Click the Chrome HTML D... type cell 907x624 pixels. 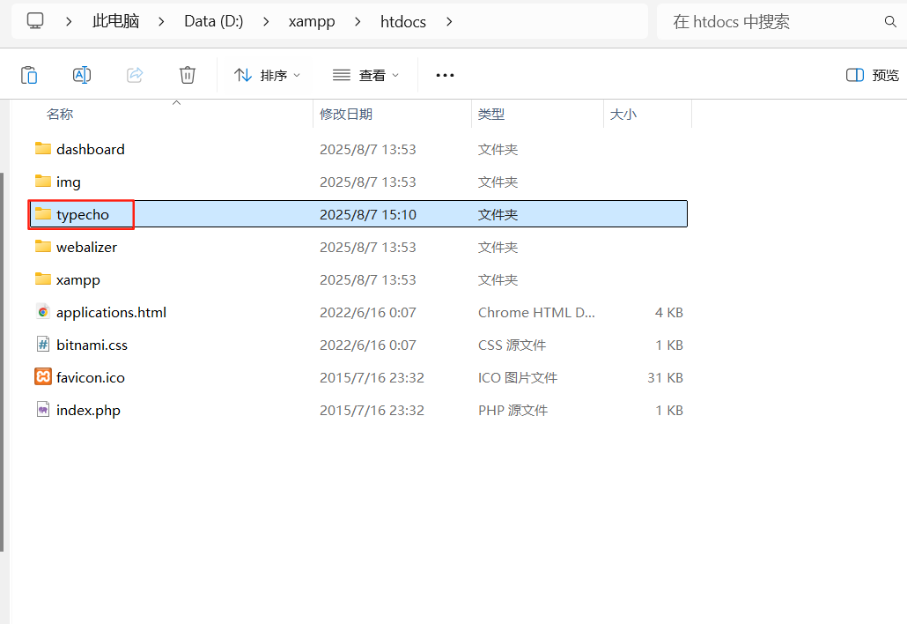[x=536, y=313]
